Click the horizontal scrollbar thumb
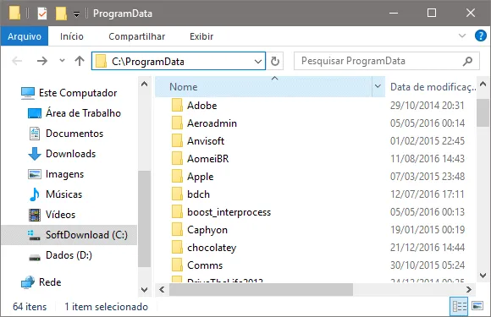The height and width of the screenshot is (317, 491). [261, 289]
